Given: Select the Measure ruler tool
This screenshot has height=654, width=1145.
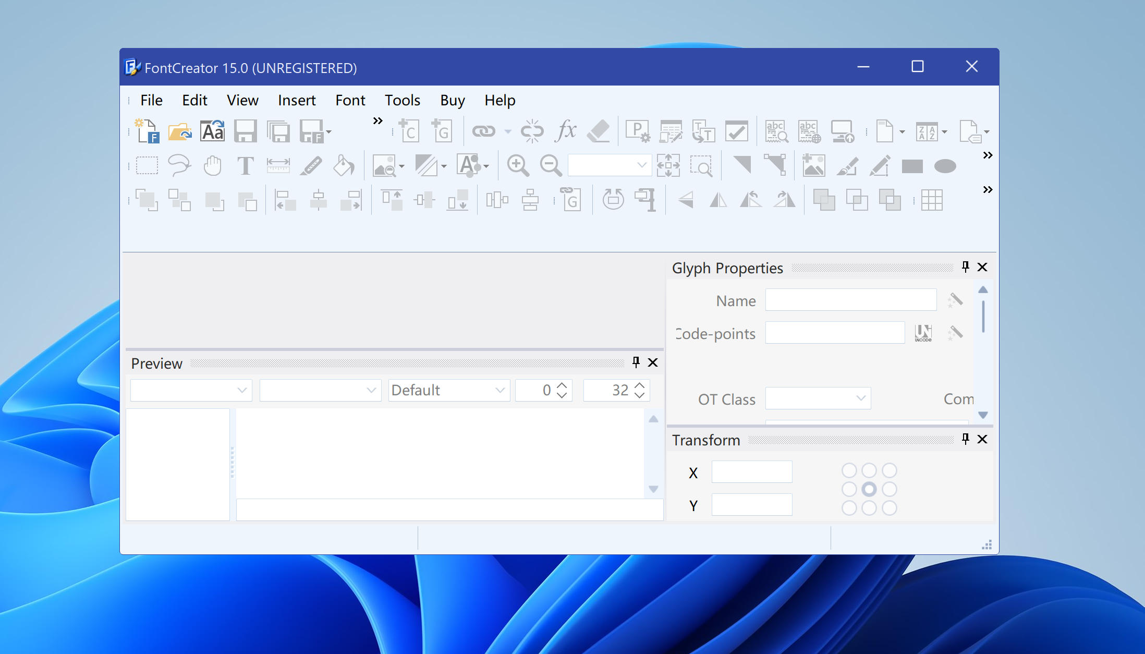Looking at the screenshot, I should (x=278, y=166).
